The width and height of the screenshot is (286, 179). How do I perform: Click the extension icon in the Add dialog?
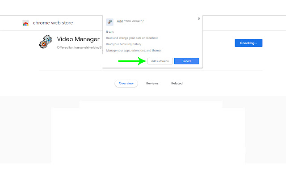tap(109, 22)
